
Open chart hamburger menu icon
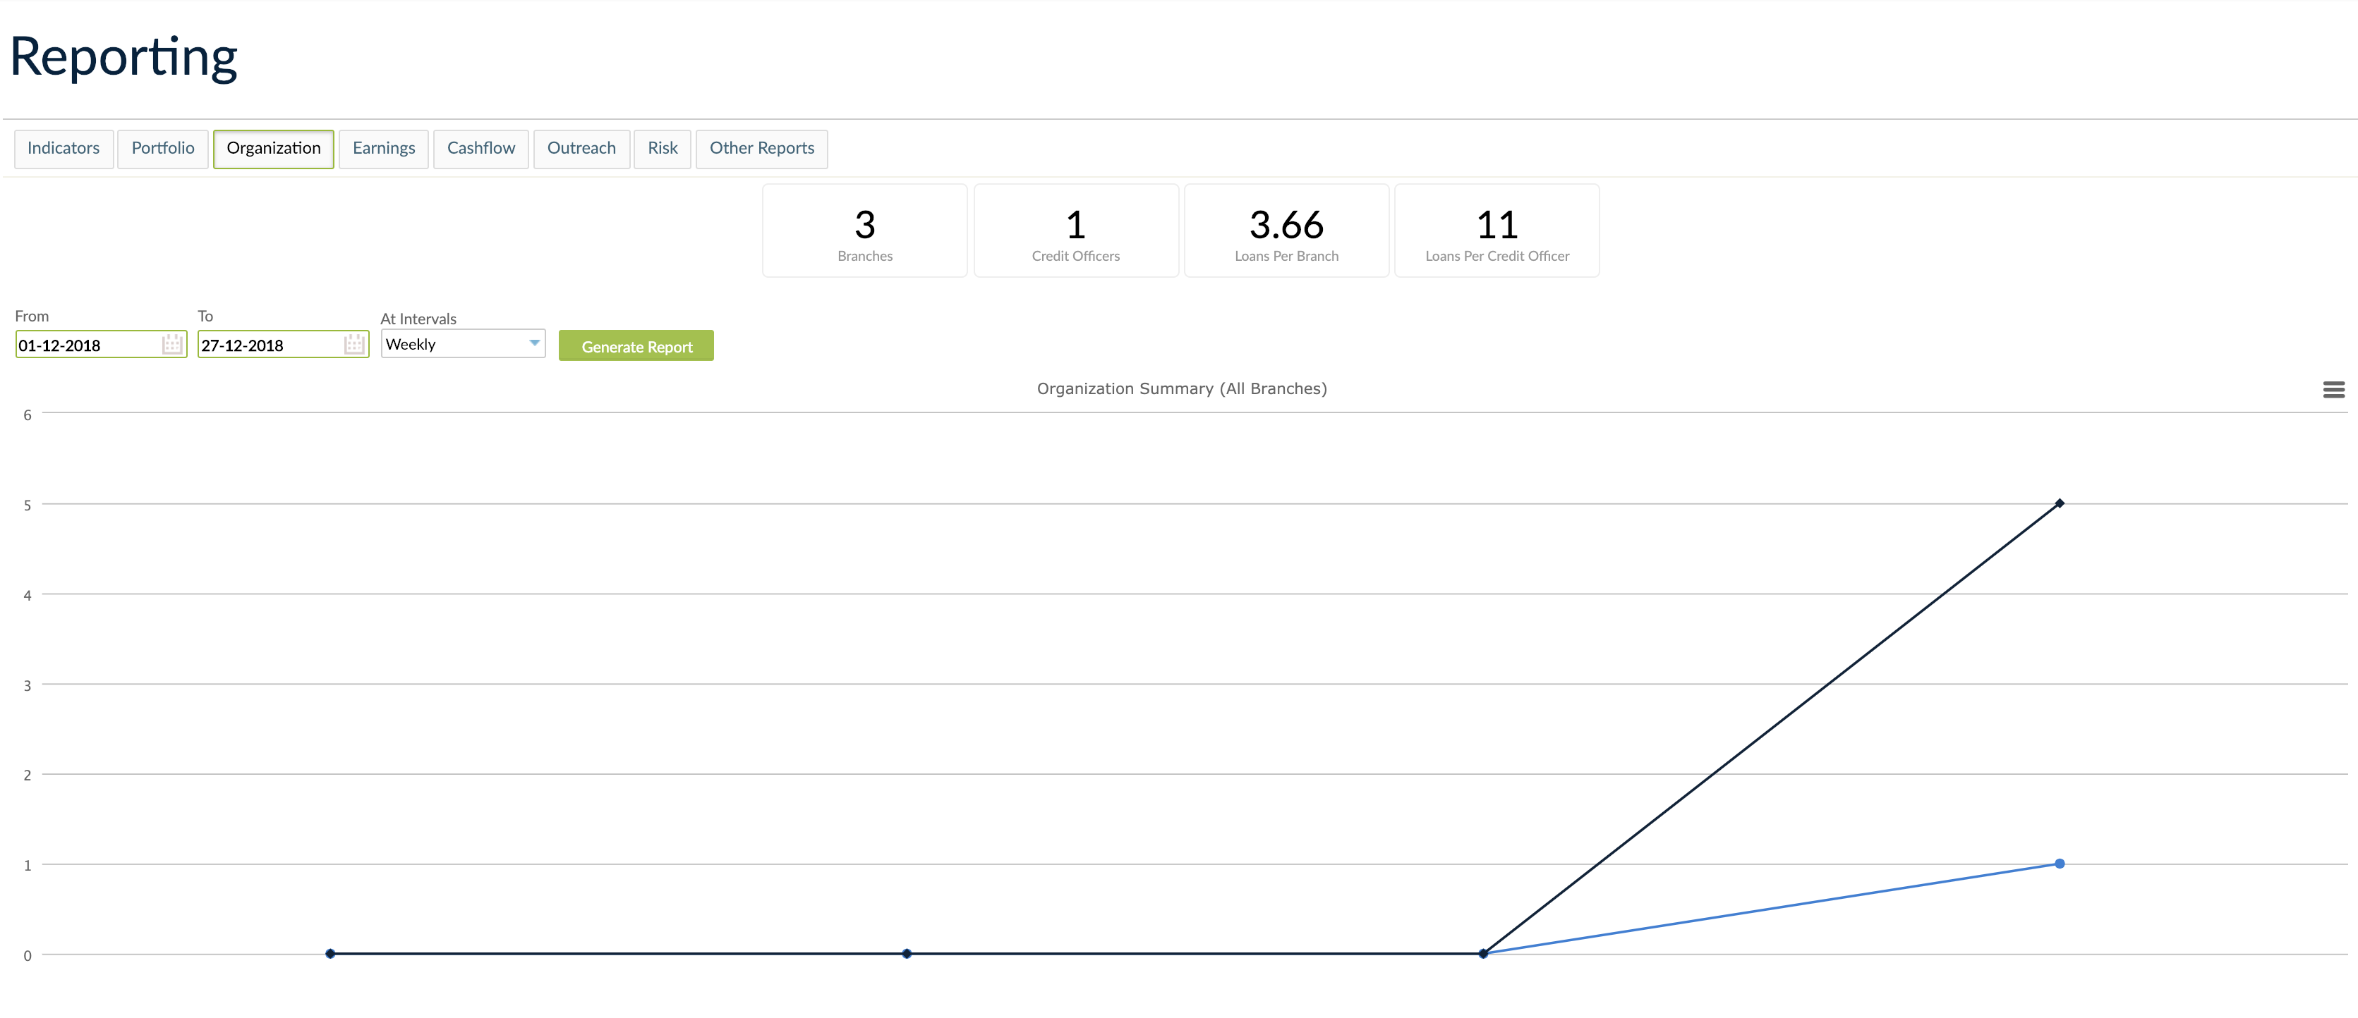[x=2333, y=390]
